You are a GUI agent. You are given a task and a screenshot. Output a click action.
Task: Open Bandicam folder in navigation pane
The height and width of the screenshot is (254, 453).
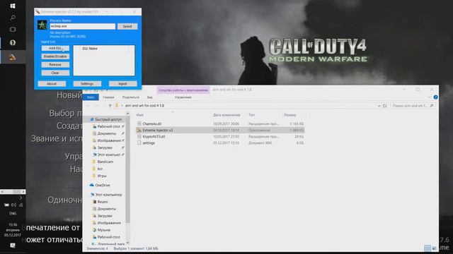click(105, 162)
